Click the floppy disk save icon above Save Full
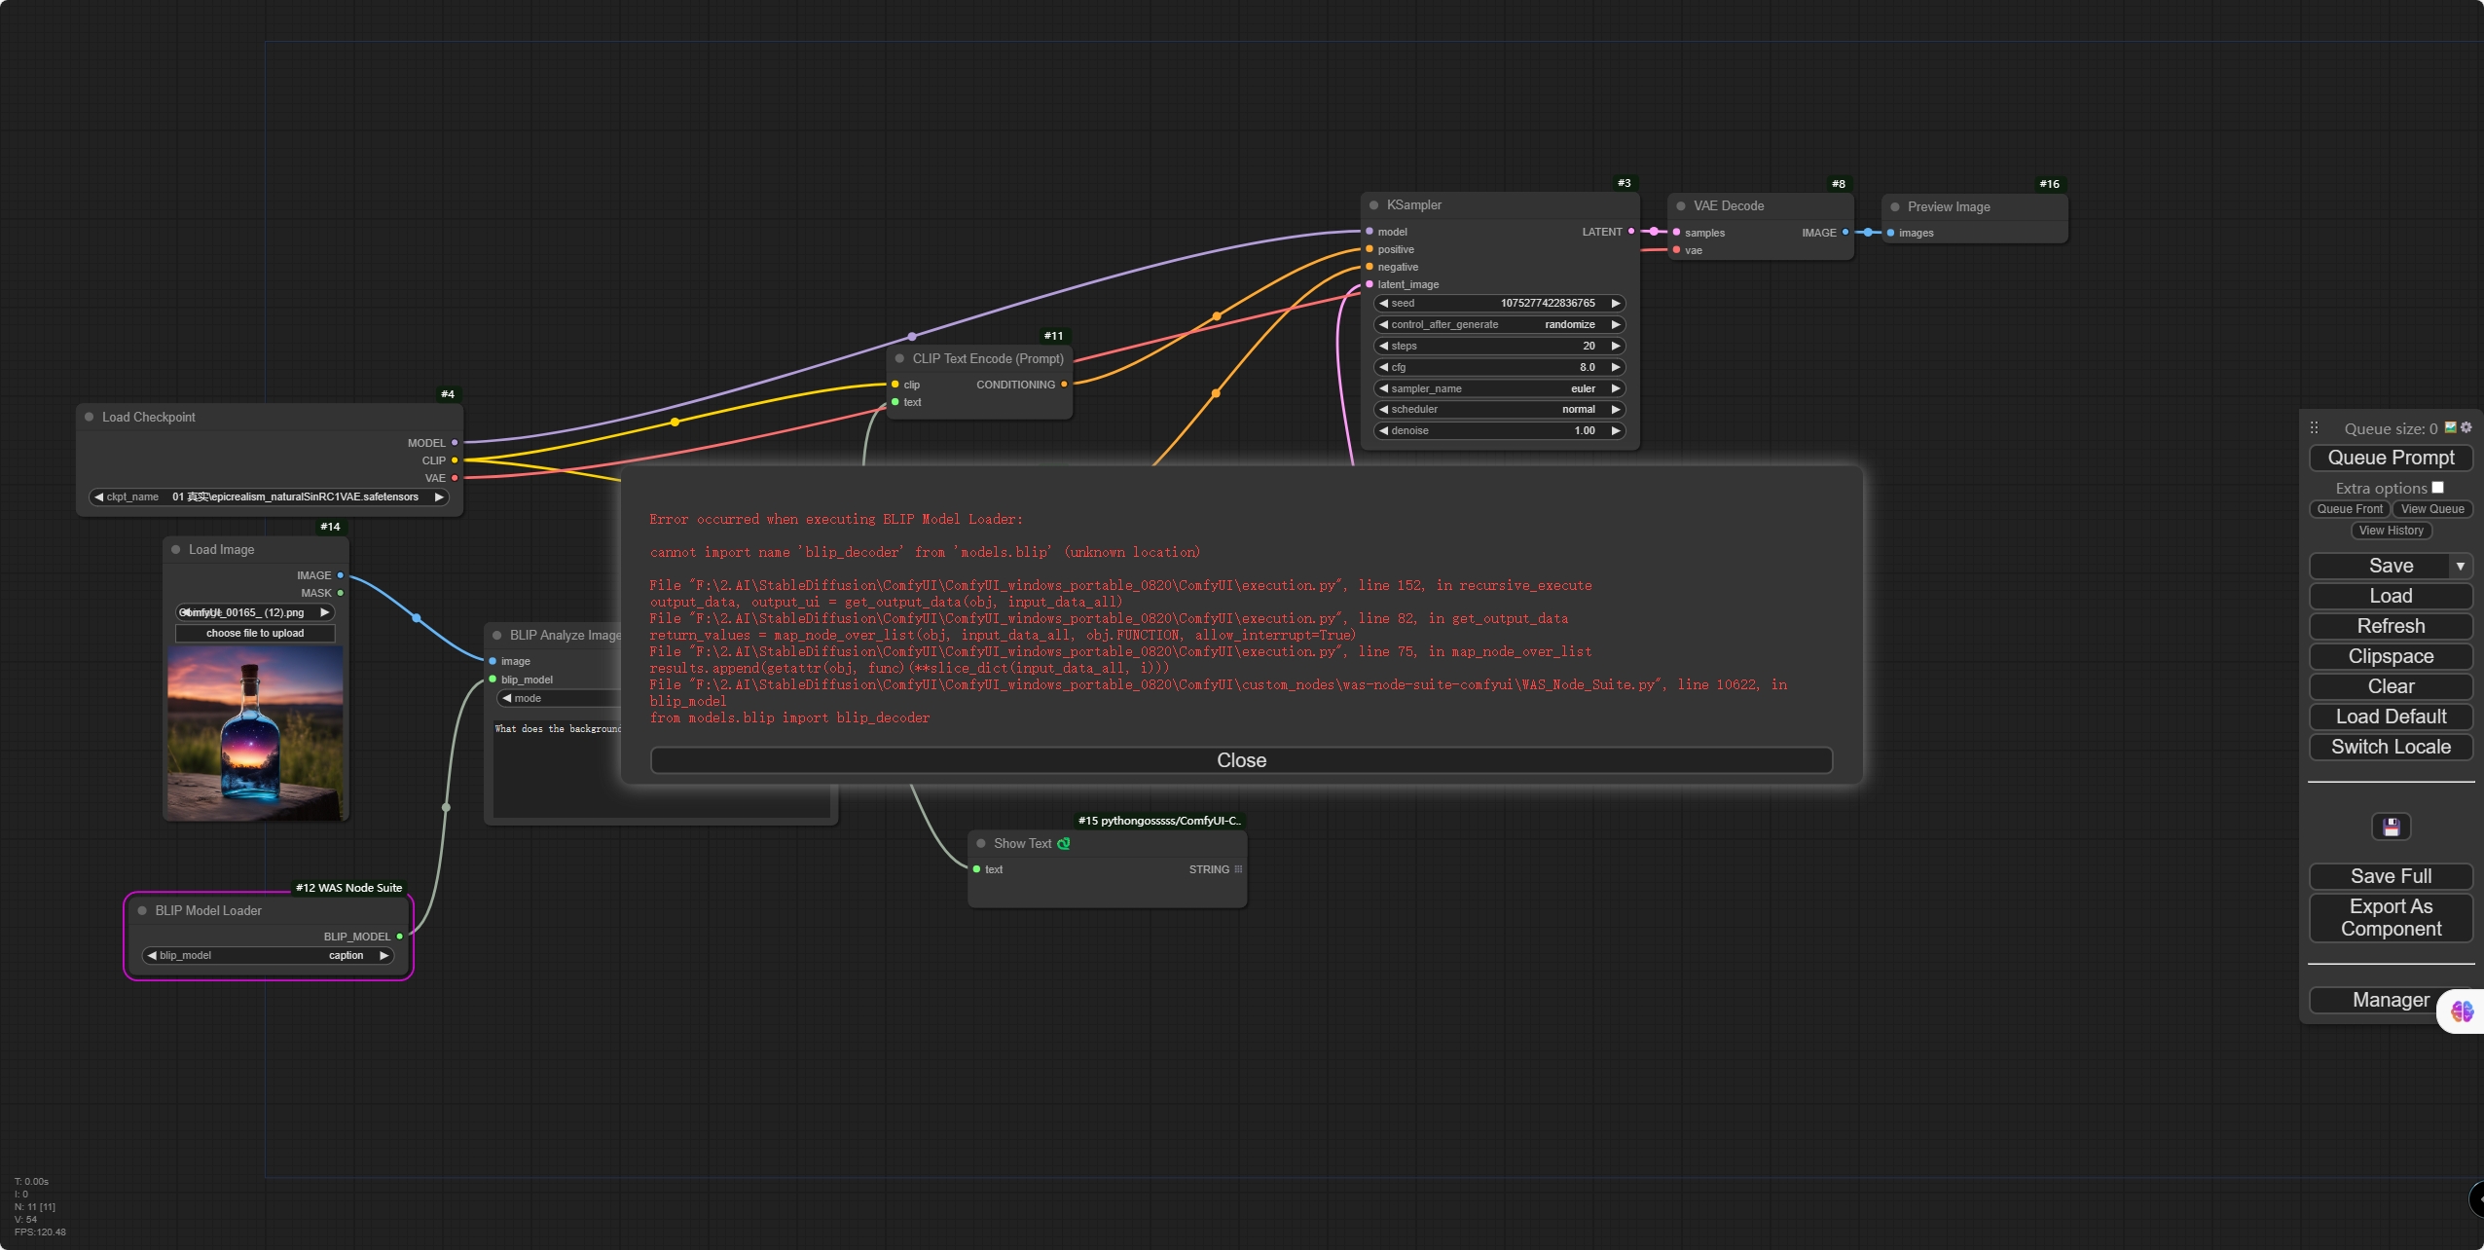 (x=2390, y=827)
